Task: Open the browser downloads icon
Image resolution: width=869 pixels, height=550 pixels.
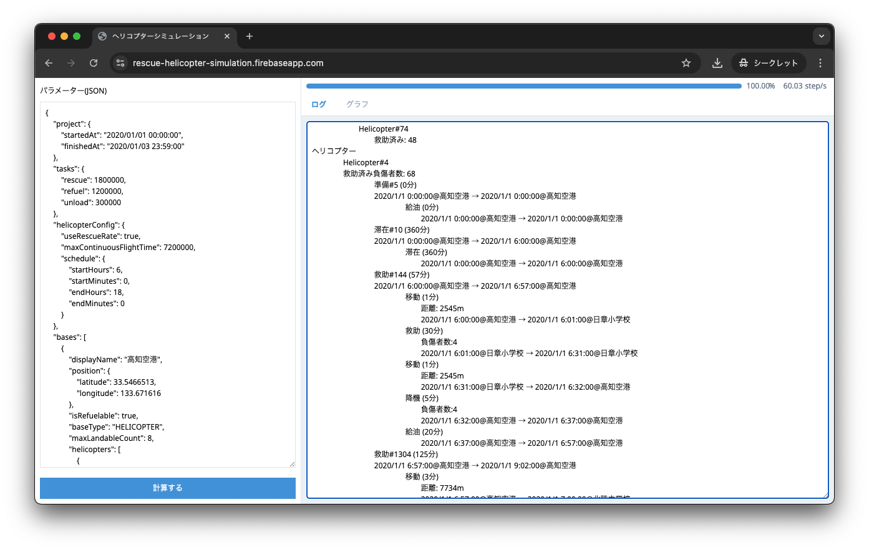Action: point(717,63)
